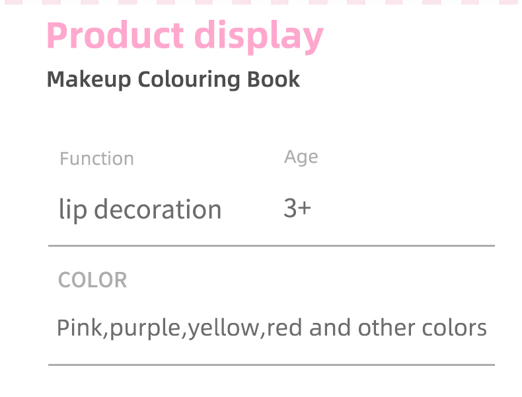
Task: Click the "COLOR" section label
Action: tap(93, 280)
